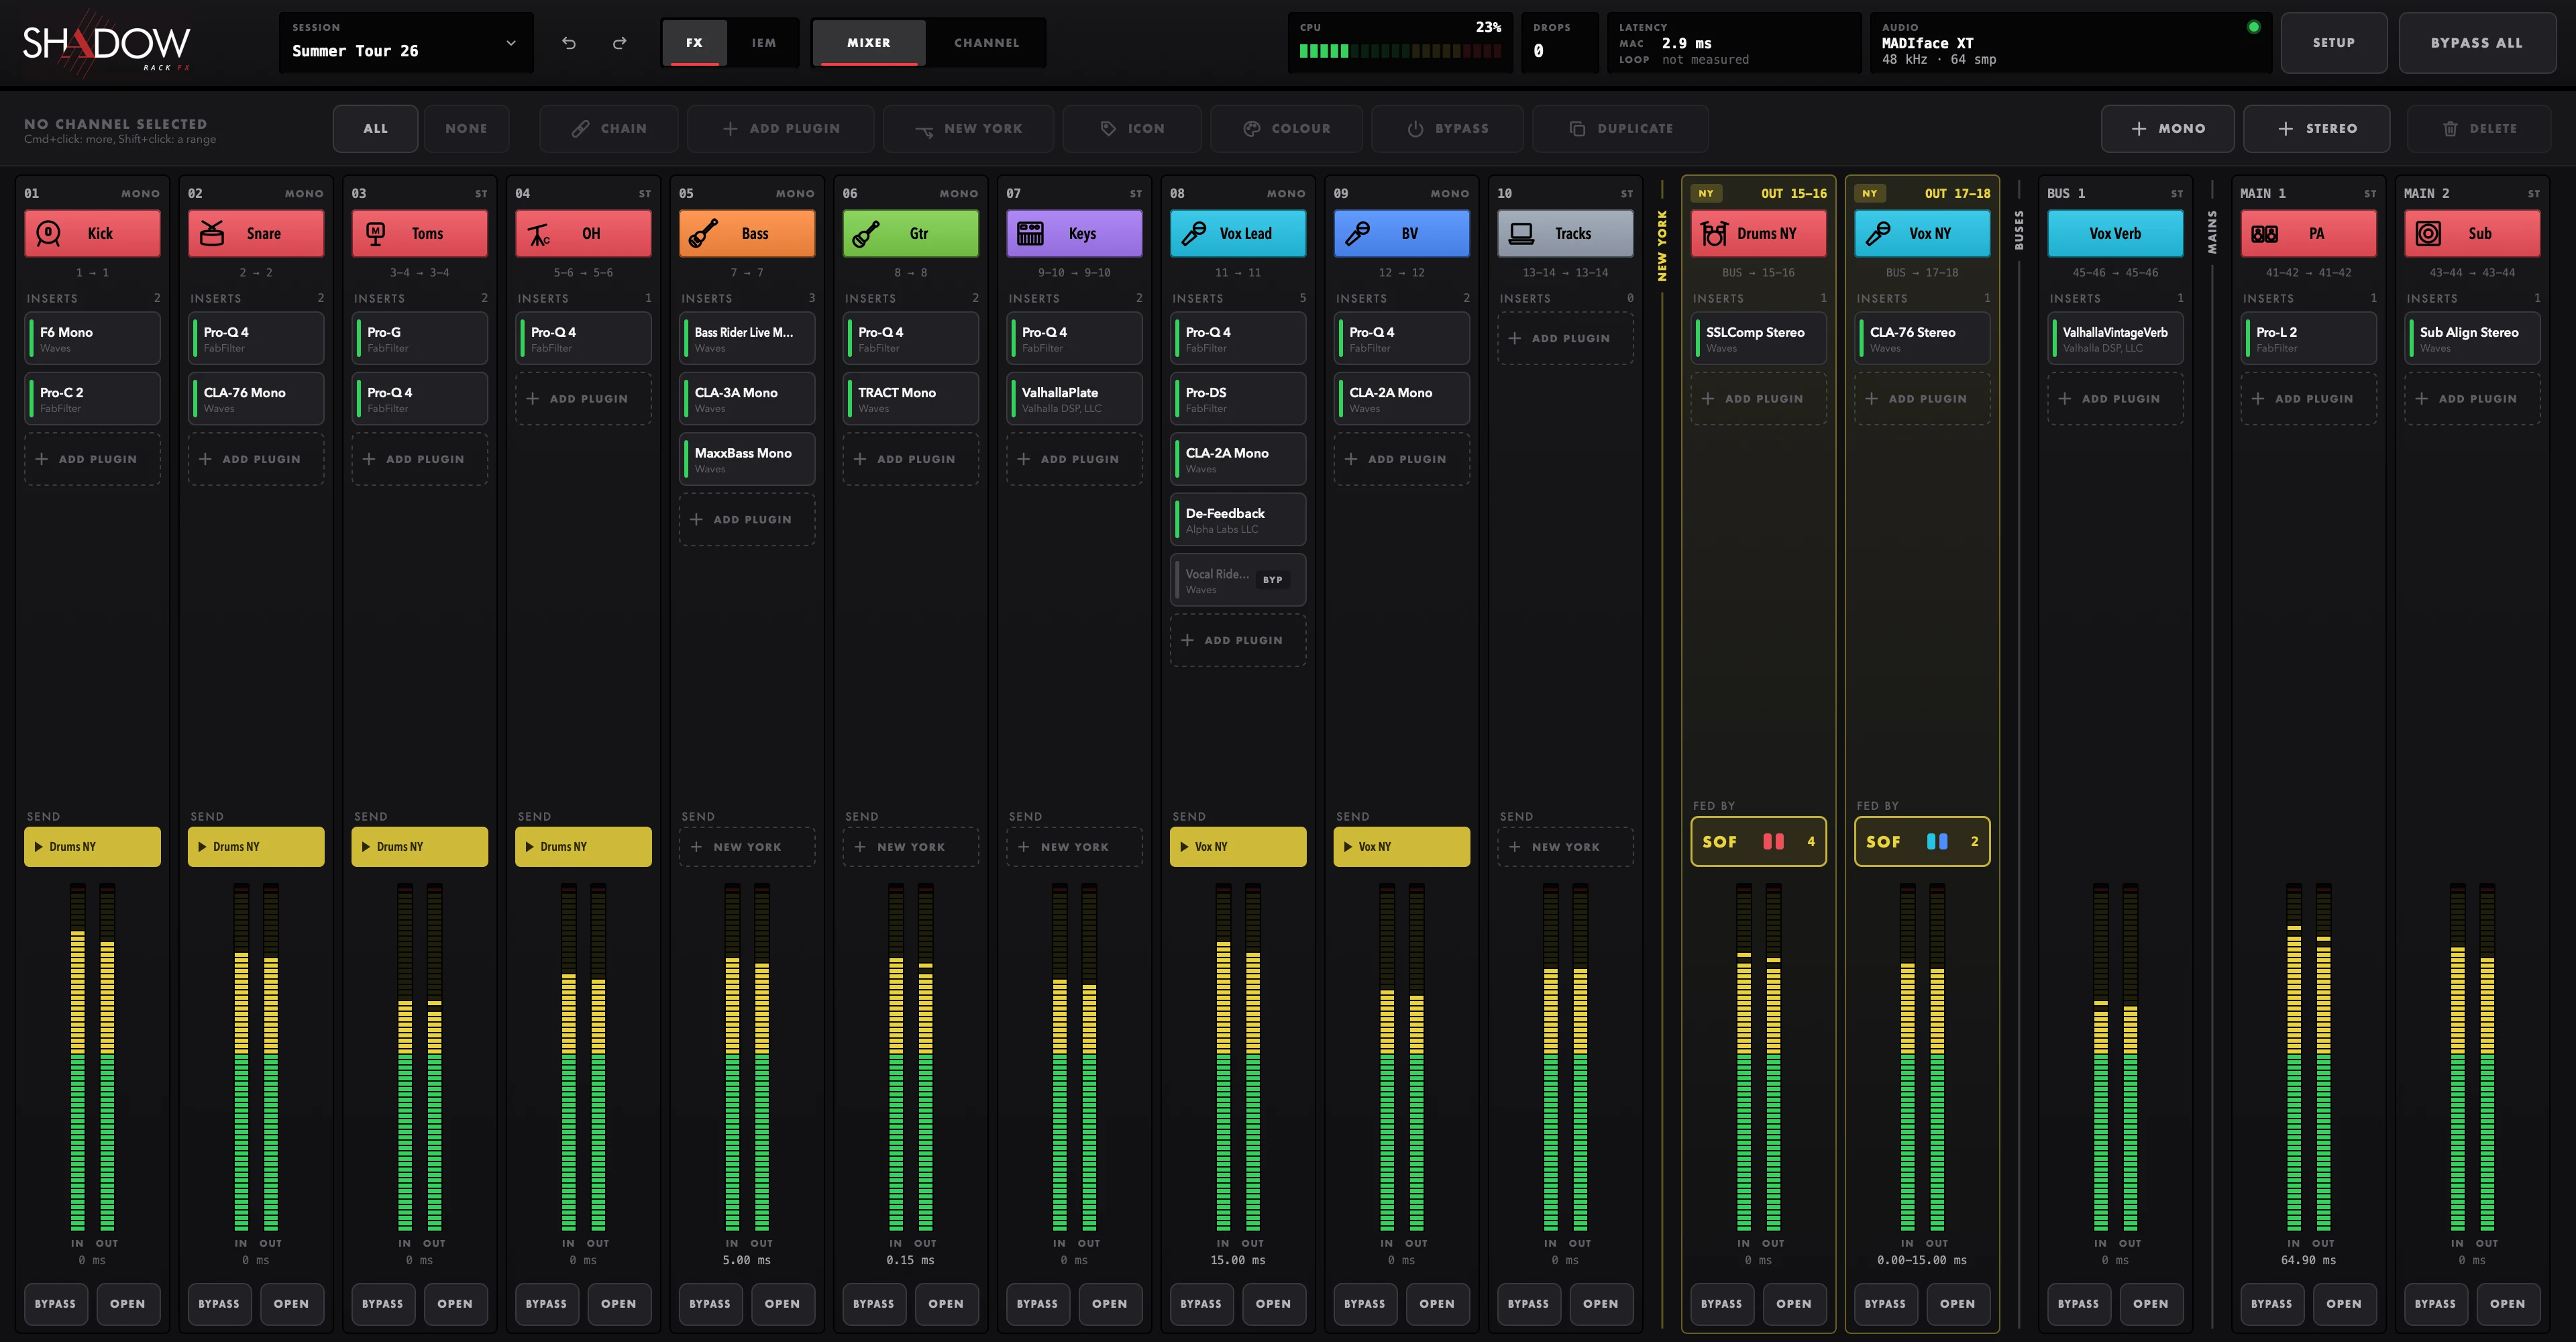This screenshot has height=1342, width=2576.
Task: Click the Bass guitar icon
Action: 703,233
